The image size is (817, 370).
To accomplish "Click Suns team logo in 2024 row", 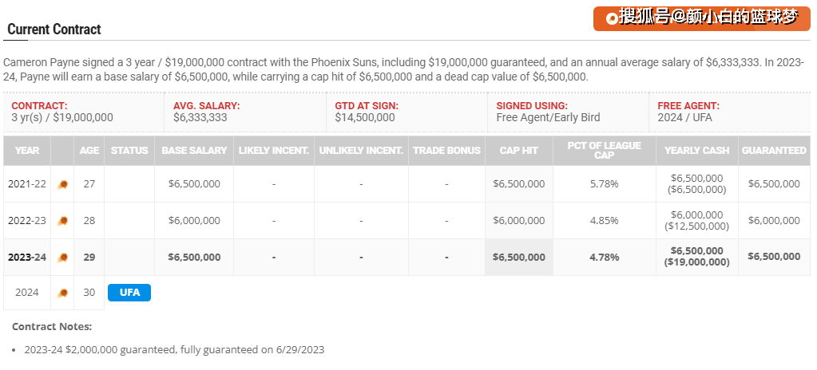I will click(62, 293).
